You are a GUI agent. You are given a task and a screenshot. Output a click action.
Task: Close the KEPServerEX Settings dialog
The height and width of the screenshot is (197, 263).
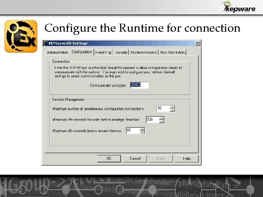[197, 43]
